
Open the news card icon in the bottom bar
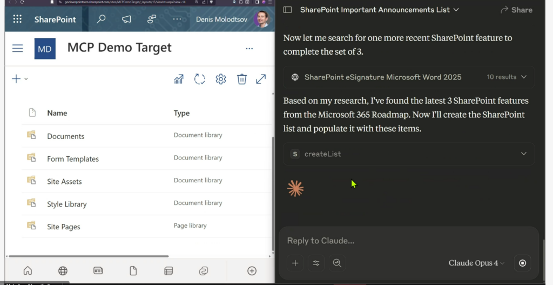click(98, 271)
